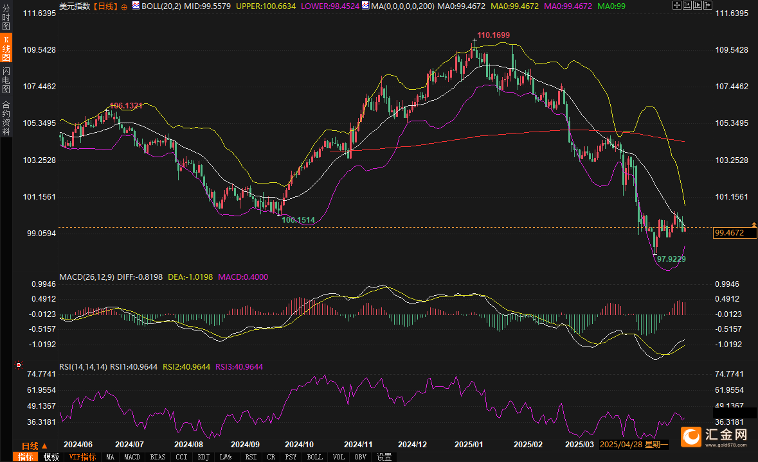
Task: Click the MA indicator chart icon in header
Action: coord(365,5)
